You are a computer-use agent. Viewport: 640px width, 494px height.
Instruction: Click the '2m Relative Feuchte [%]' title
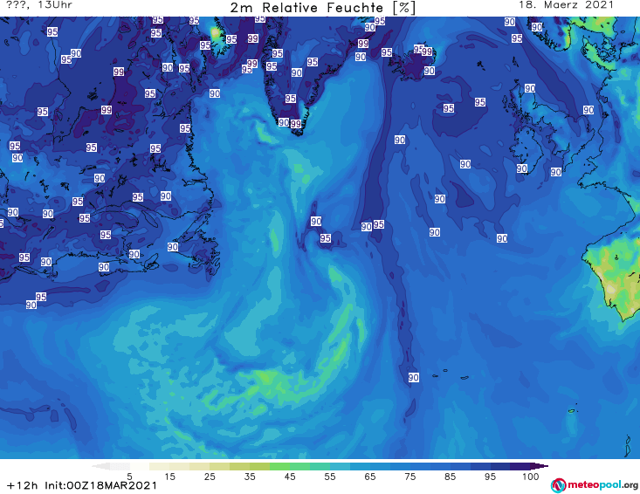coord(323,8)
